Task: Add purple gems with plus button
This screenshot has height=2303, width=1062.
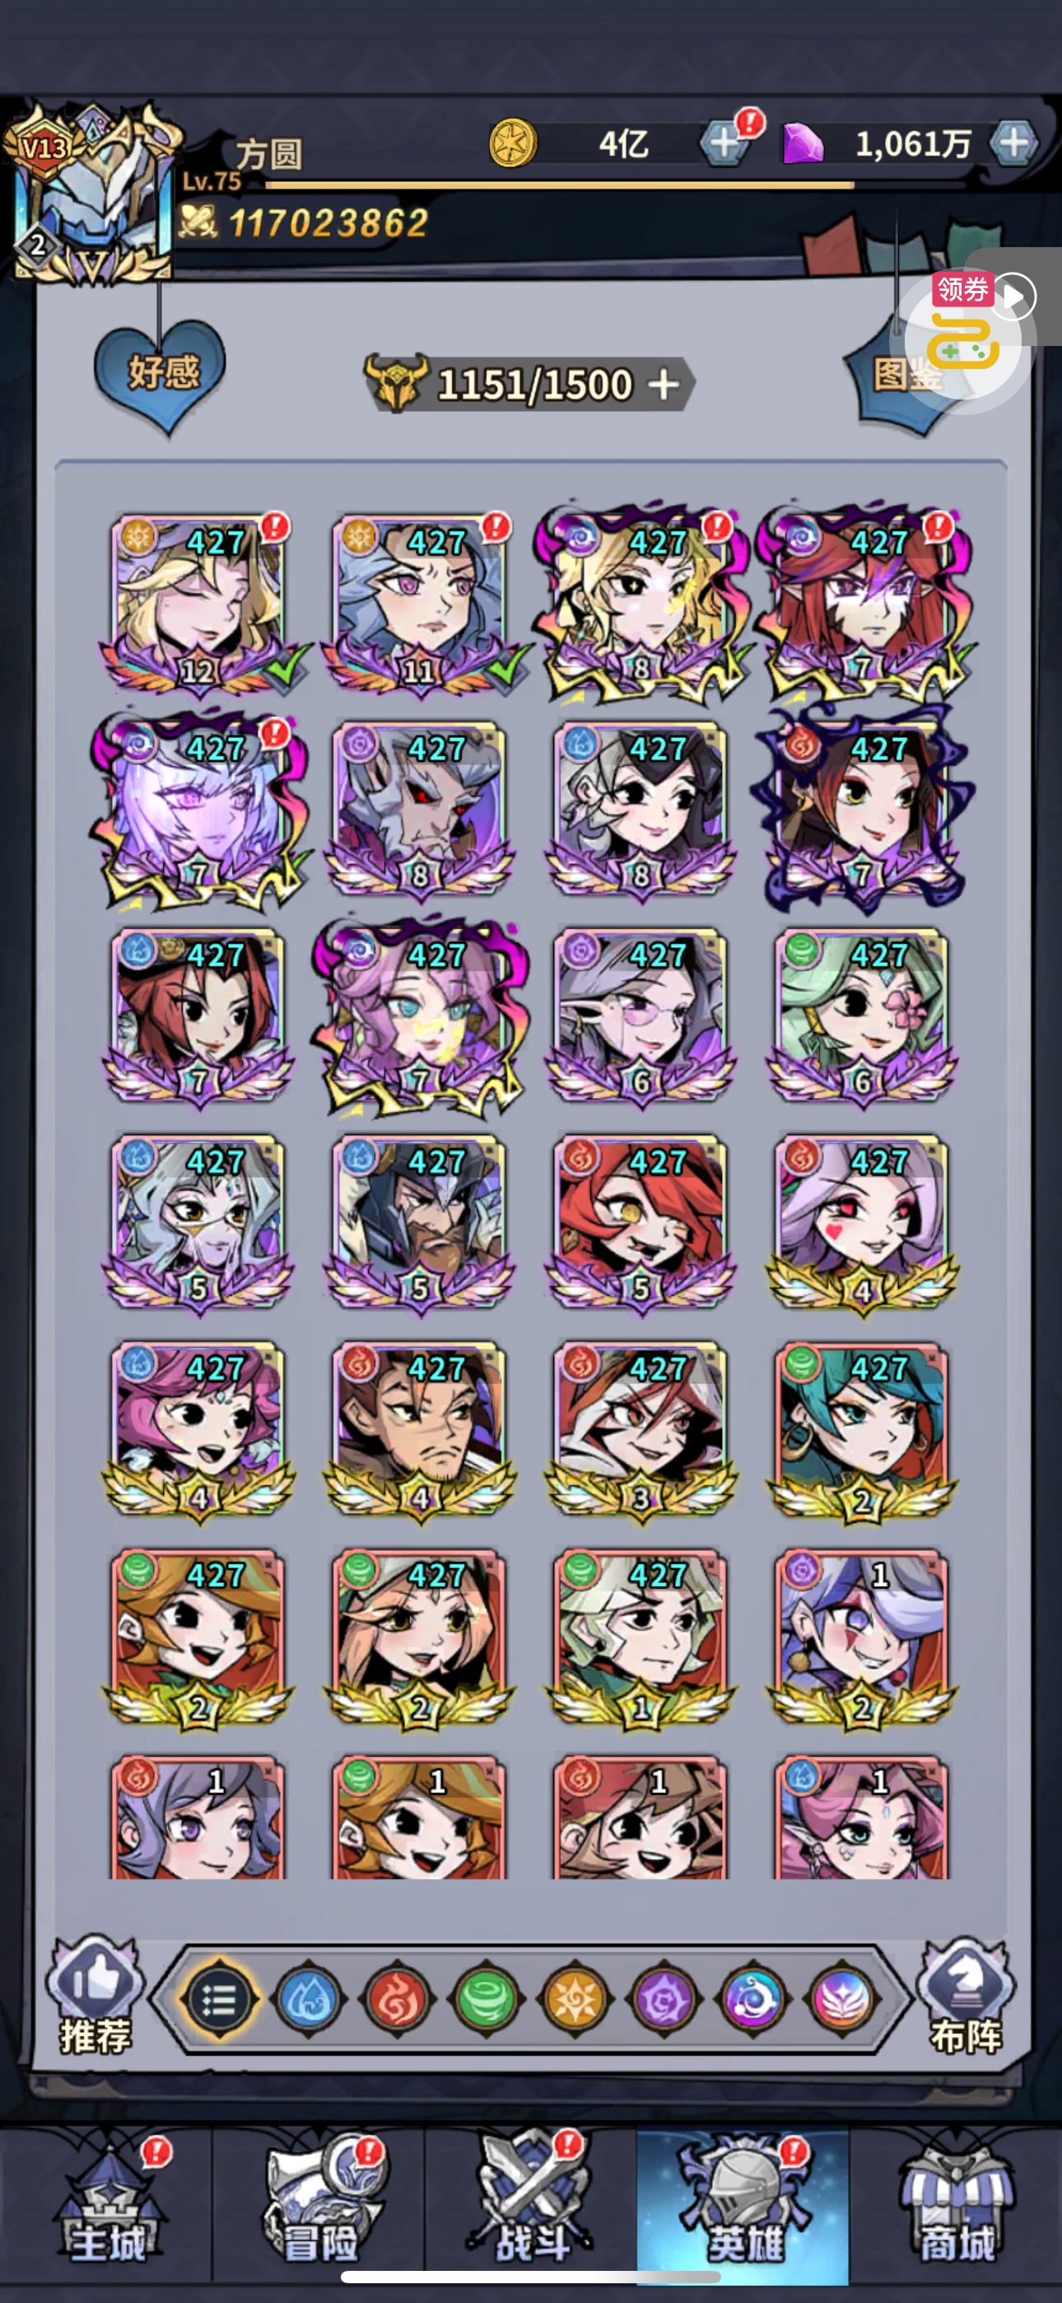Action: tap(1012, 142)
